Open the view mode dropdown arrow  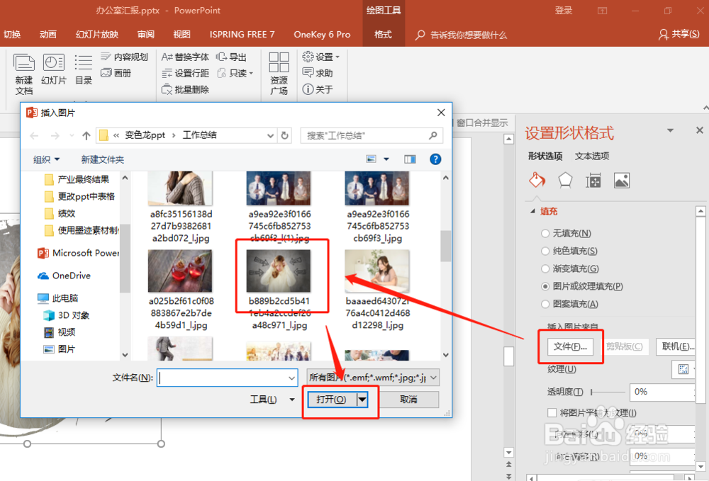(x=386, y=159)
